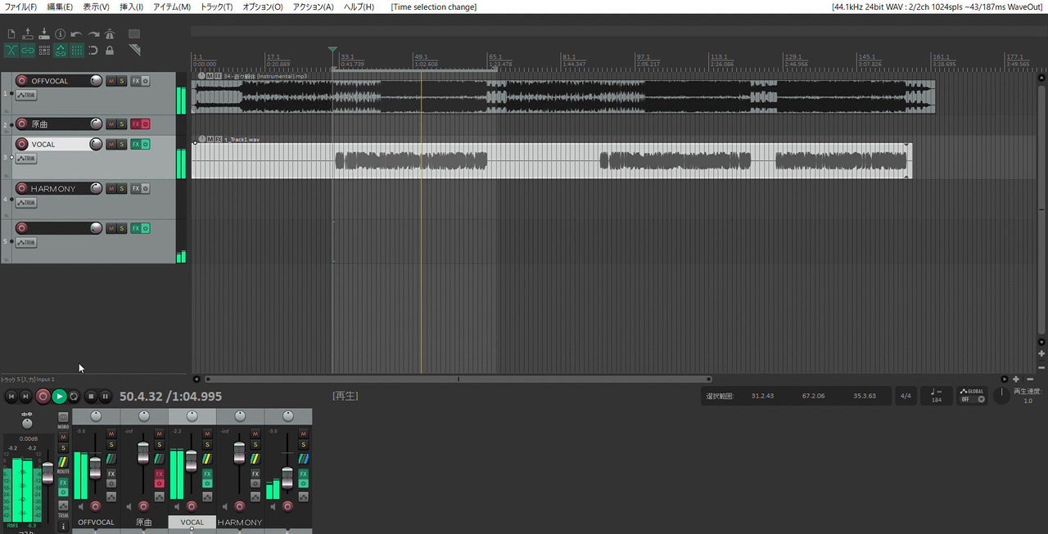This screenshot has height=534, width=1048.
Task: Open the GLOBAL automation override dropdown
Action: (973, 395)
